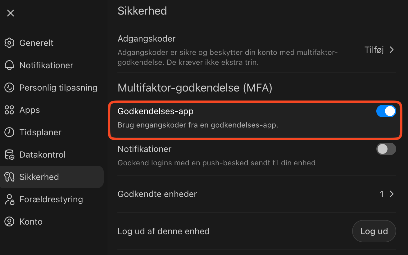408x255 pixels.
Task: Switch to the Forældrestyring section
Action: [51, 199]
